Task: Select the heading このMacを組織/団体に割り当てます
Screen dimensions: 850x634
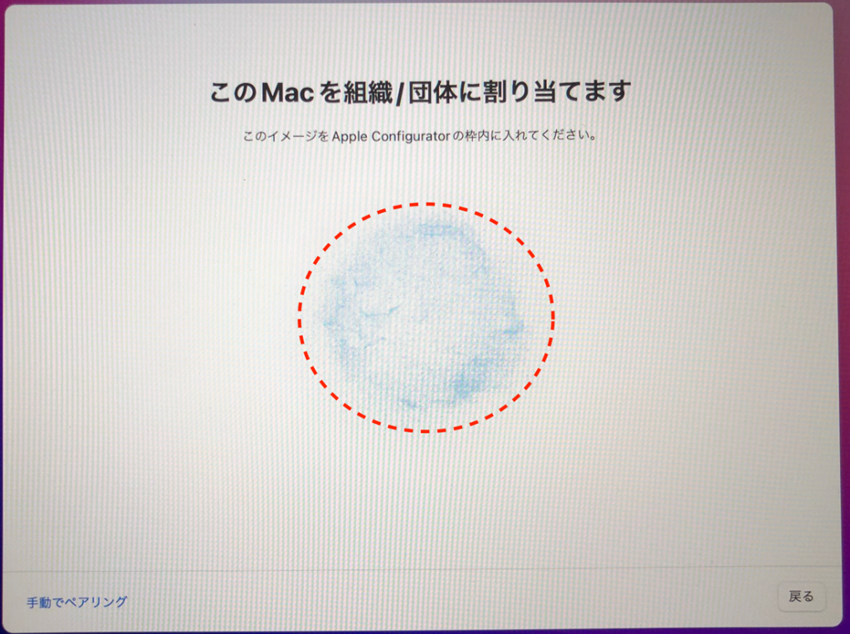Action: pyautogui.click(x=421, y=93)
